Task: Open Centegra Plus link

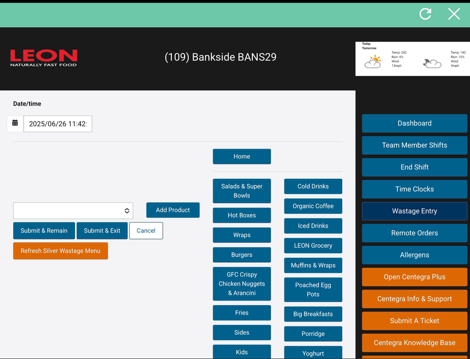Action: (414, 277)
